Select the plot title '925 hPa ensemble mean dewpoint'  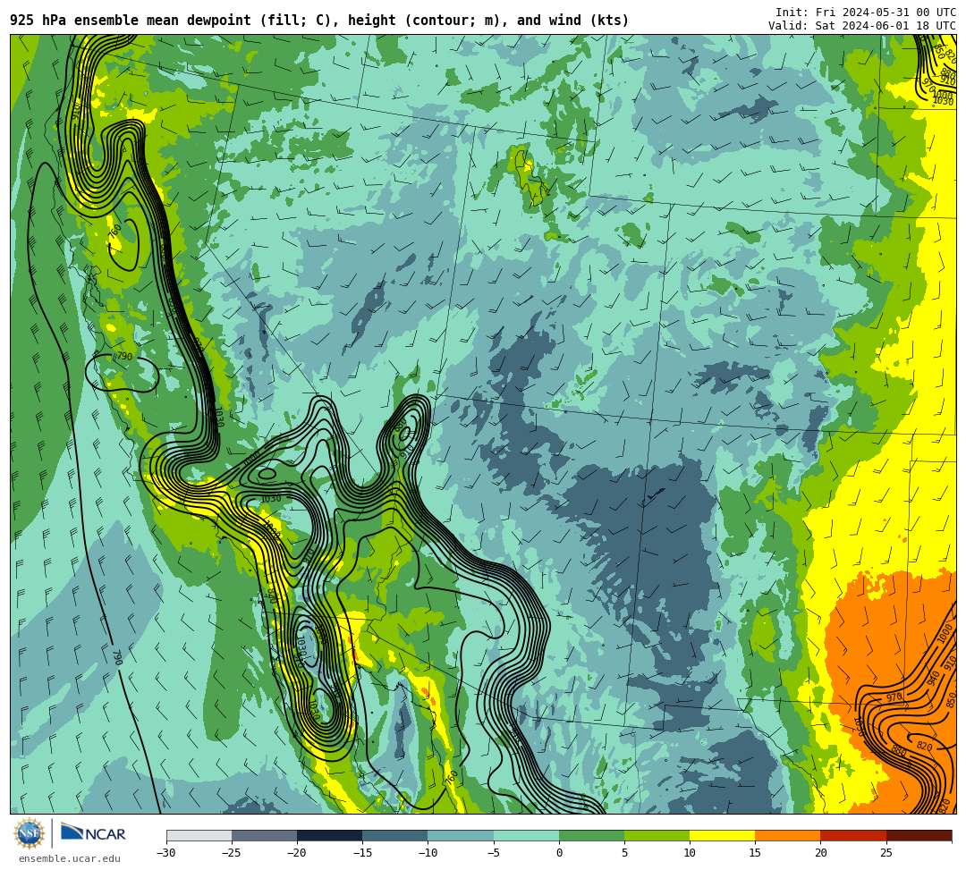131,21
